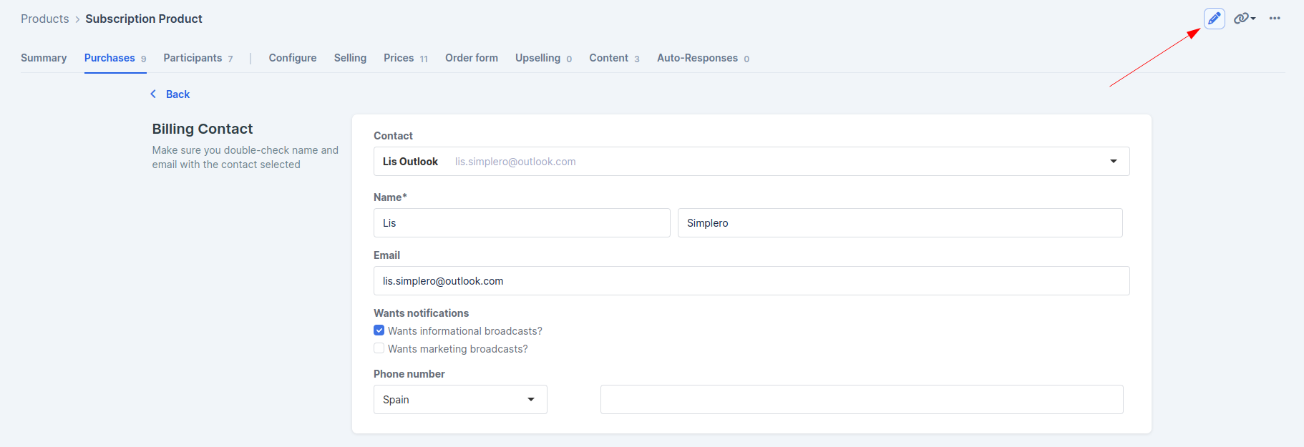Screen dimensions: 1304x447
Task: Click the Products breadcrumb link
Action: pos(45,19)
